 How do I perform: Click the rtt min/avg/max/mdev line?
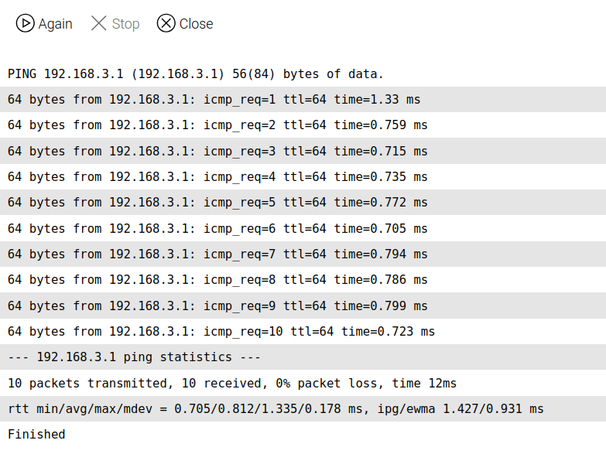(276, 408)
